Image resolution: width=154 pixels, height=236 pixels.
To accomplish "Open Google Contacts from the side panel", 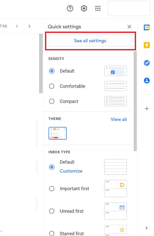I will [x=147, y=80].
